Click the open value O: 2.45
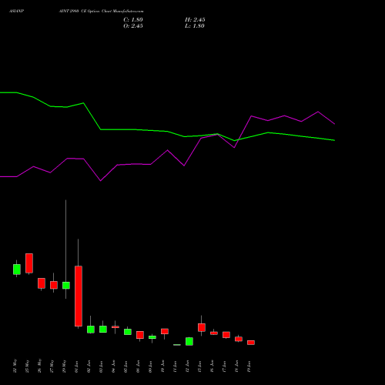The width and height of the screenshot is (385, 385). [133, 26]
